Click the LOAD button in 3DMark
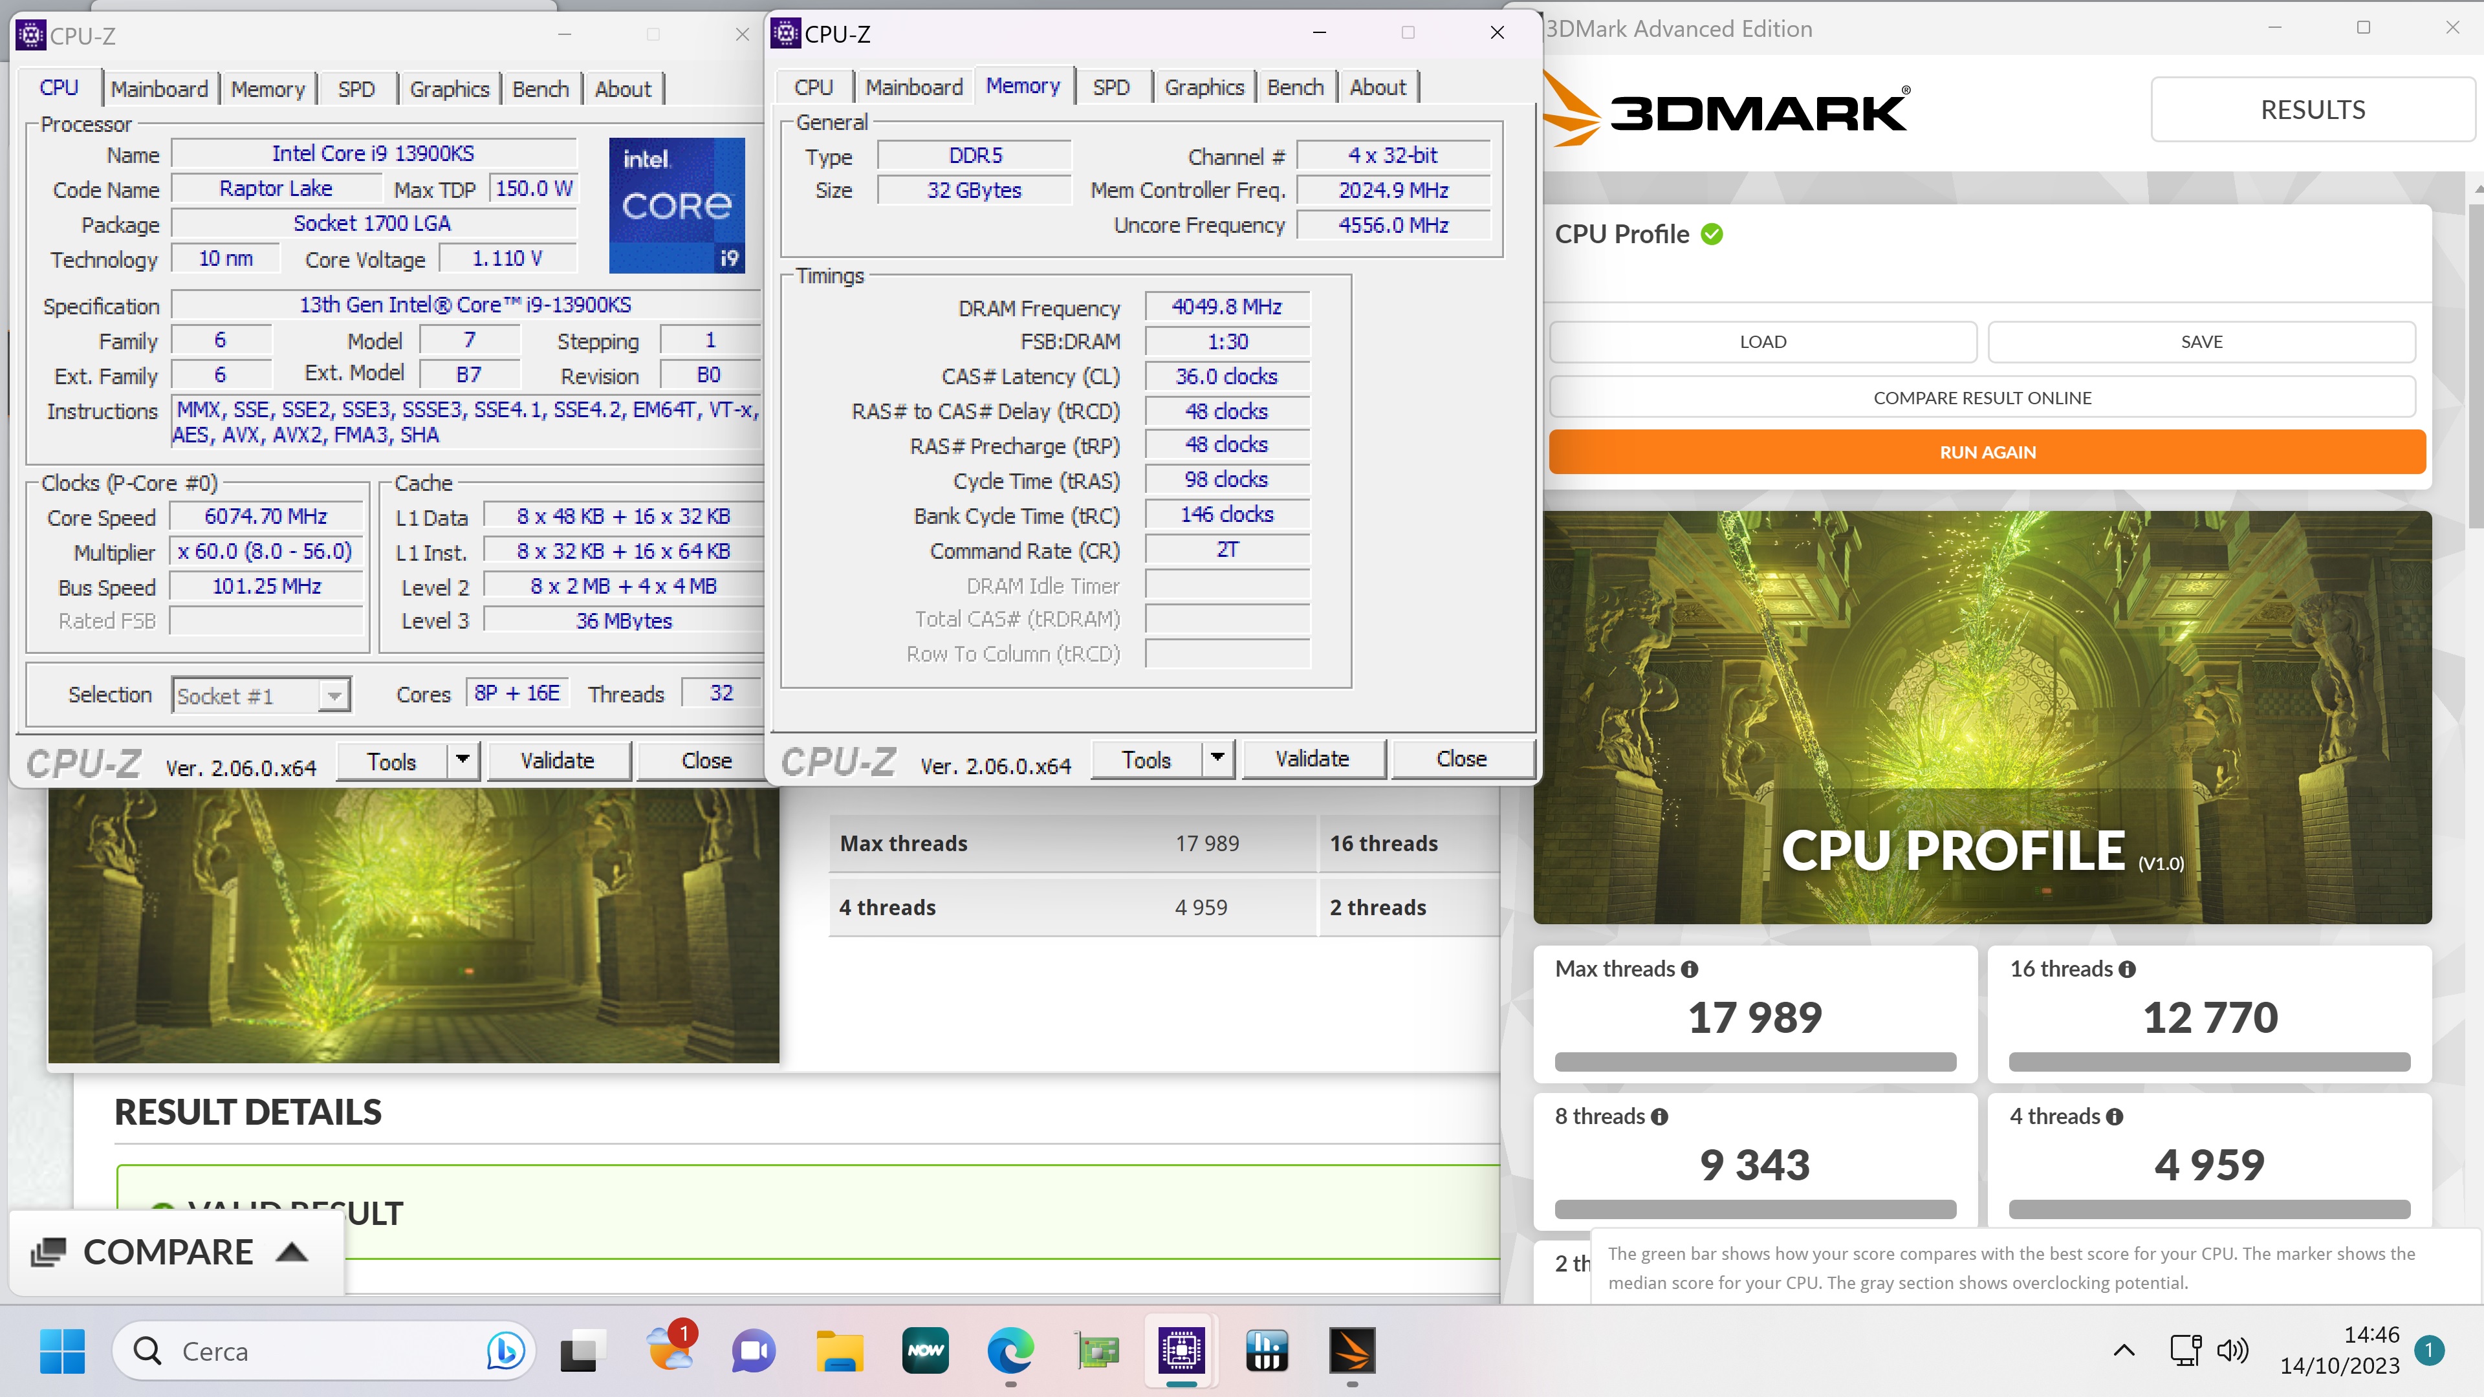 (1763, 341)
